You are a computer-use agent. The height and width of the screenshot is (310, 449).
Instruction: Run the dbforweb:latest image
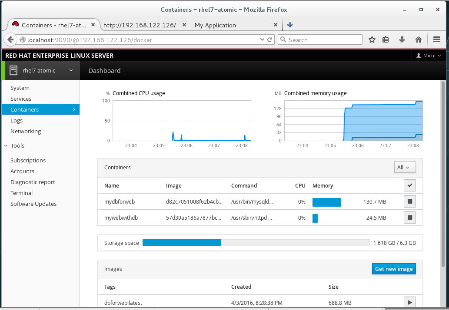click(409, 301)
